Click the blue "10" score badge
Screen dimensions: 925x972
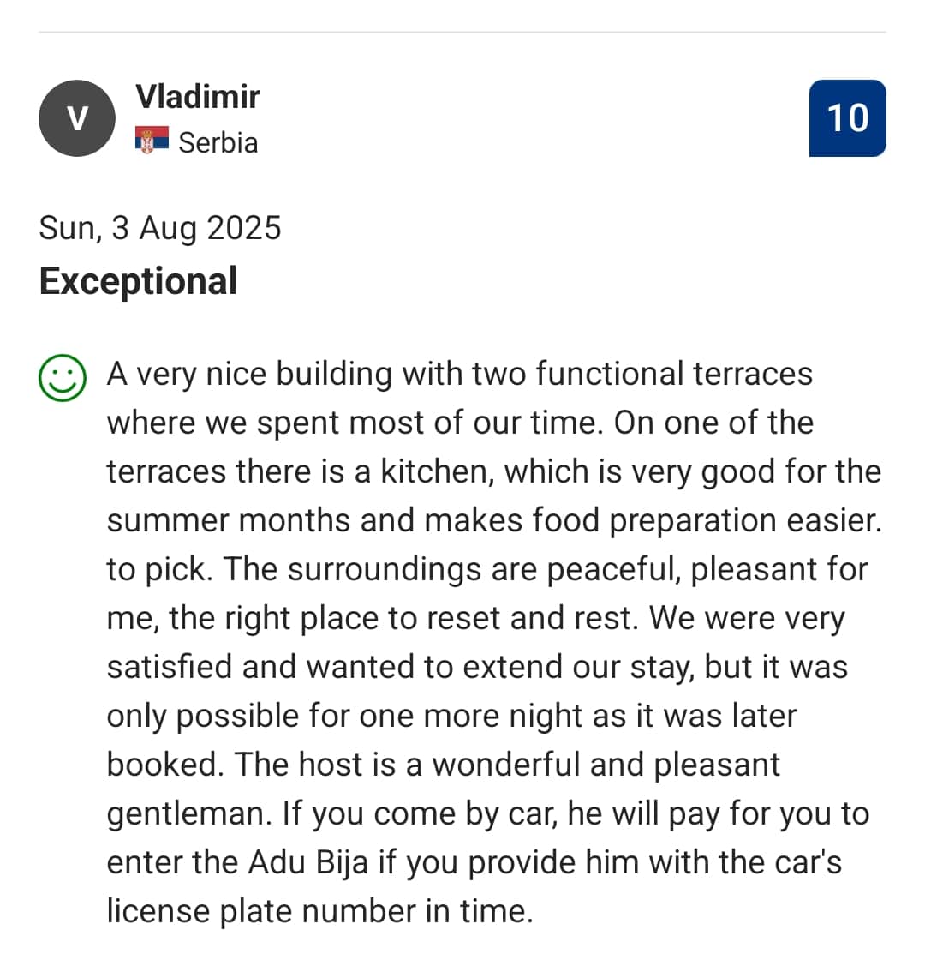tap(847, 118)
